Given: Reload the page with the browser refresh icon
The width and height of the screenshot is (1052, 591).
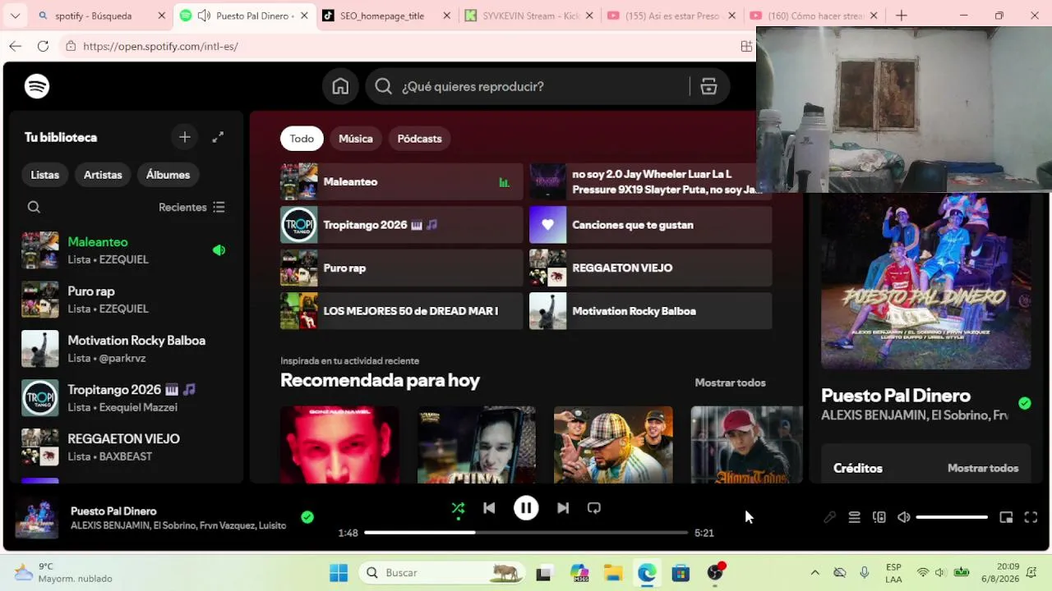Looking at the screenshot, I should [x=43, y=46].
